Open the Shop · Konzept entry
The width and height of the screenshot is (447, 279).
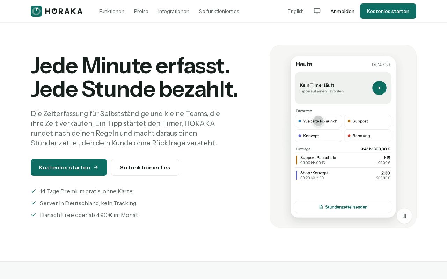(x=343, y=175)
